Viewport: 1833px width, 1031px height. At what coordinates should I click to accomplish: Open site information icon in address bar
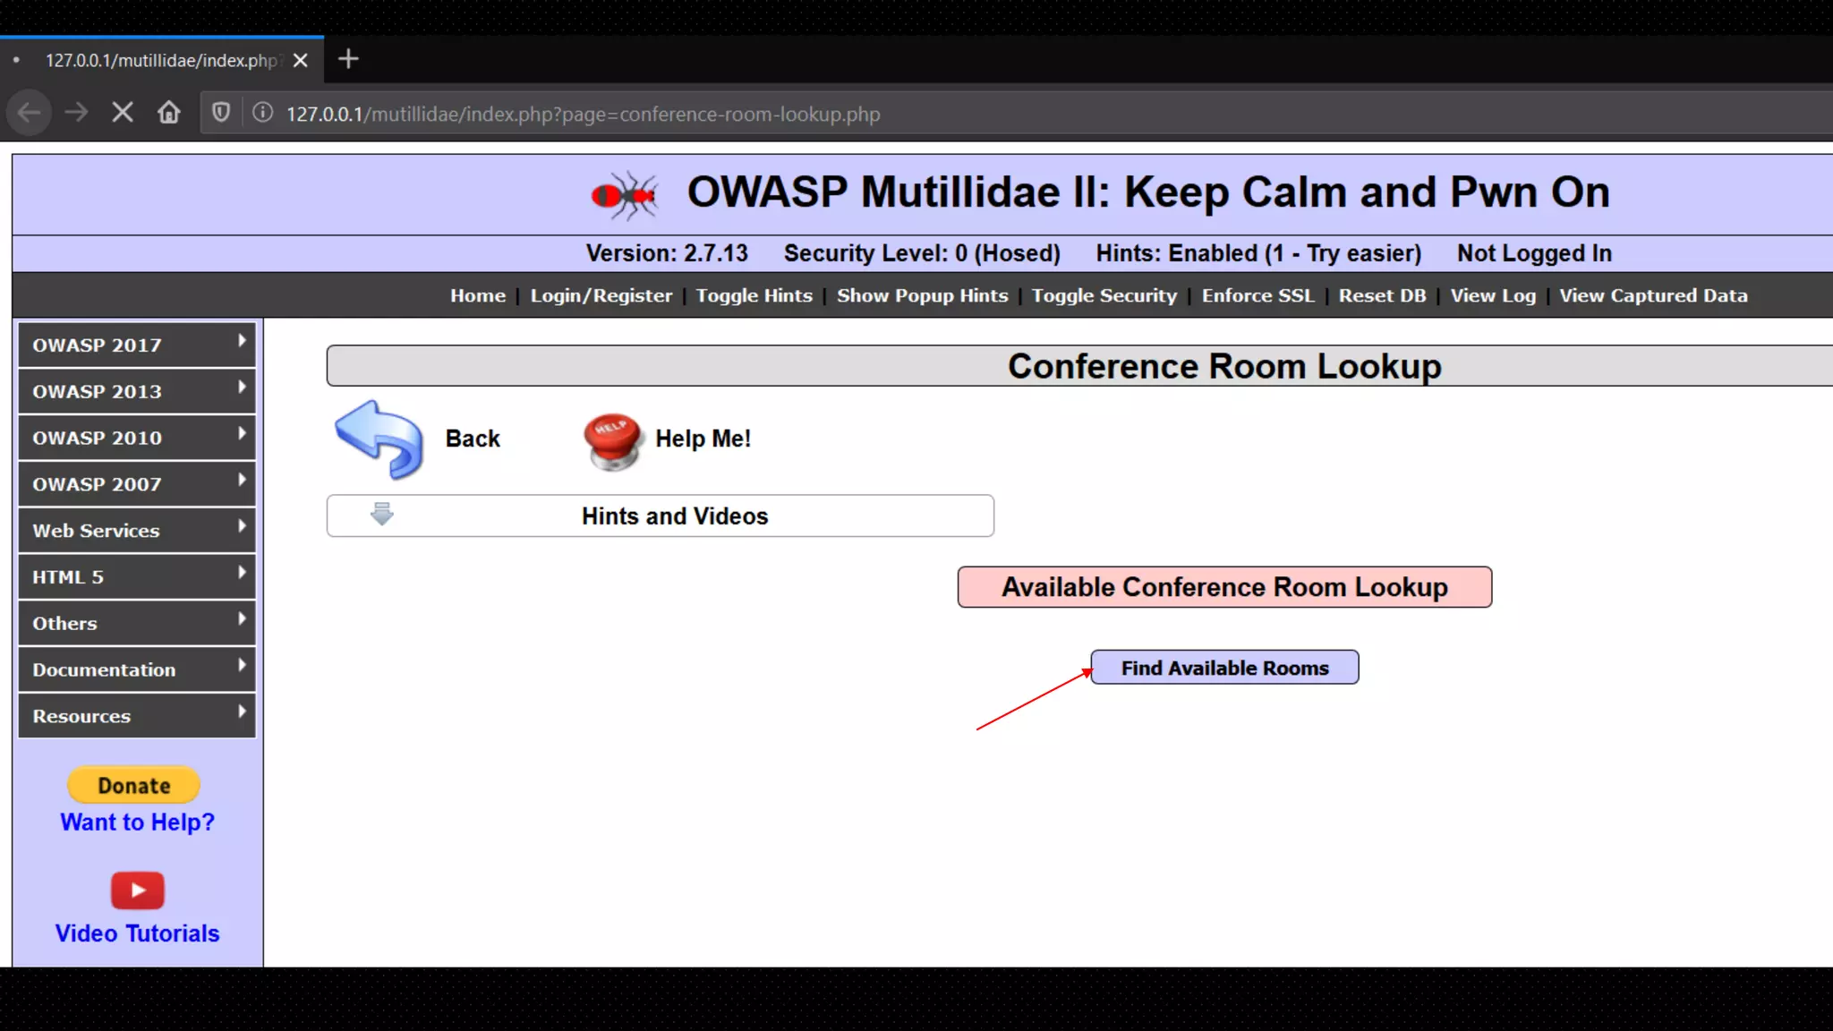[262, 113]
